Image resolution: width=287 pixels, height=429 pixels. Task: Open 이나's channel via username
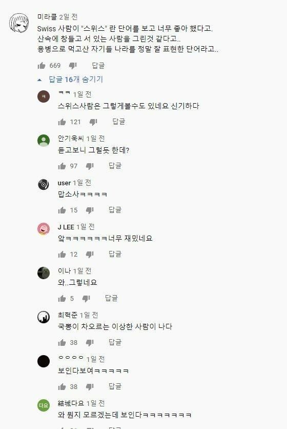(x=64, y=271)
